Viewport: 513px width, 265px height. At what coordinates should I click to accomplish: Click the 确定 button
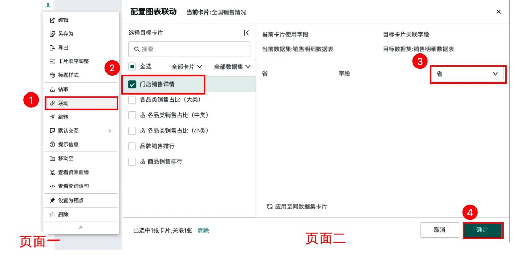[482, 230]
